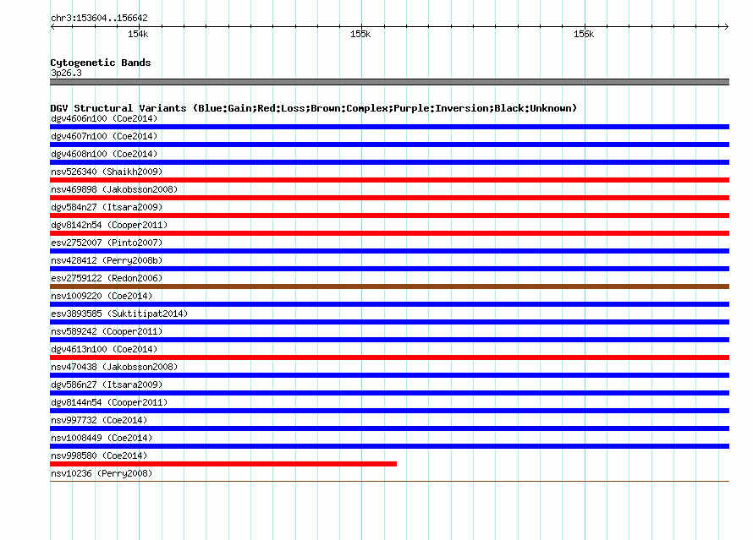The width and height of the screenshot is (753, 540).
Task: Click the Cytogenetic Bands track title
Action: 101,63
